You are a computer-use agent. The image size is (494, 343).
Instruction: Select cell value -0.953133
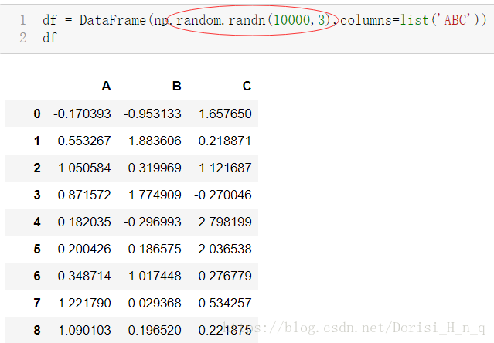[x=152, y=114]
